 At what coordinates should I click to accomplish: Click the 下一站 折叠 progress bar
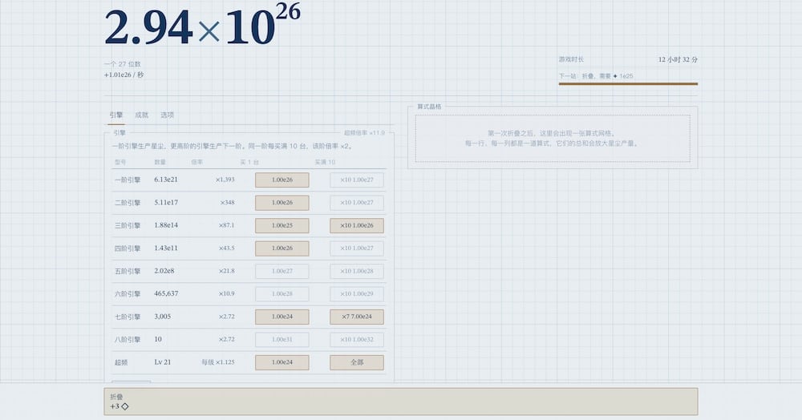(628, 84)
